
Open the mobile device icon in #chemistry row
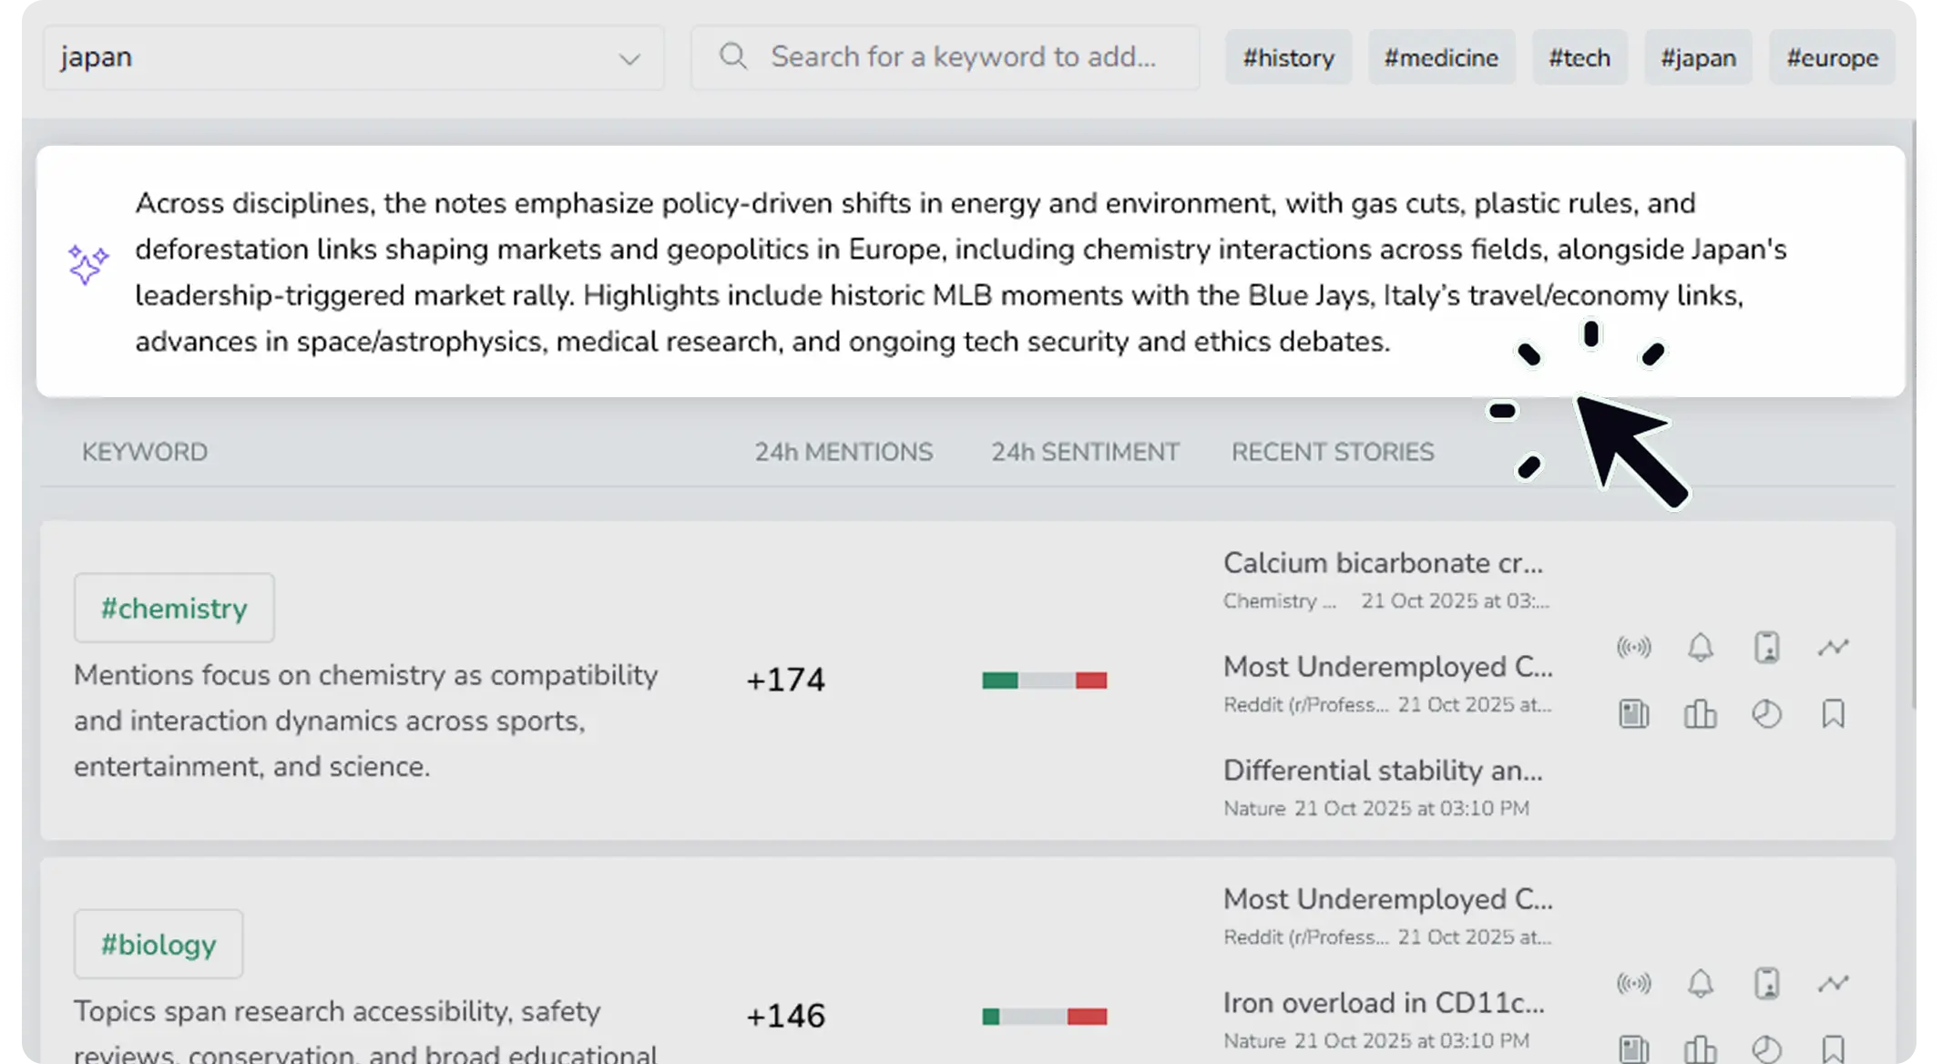pyautogui.click(x=1766, y=648)
